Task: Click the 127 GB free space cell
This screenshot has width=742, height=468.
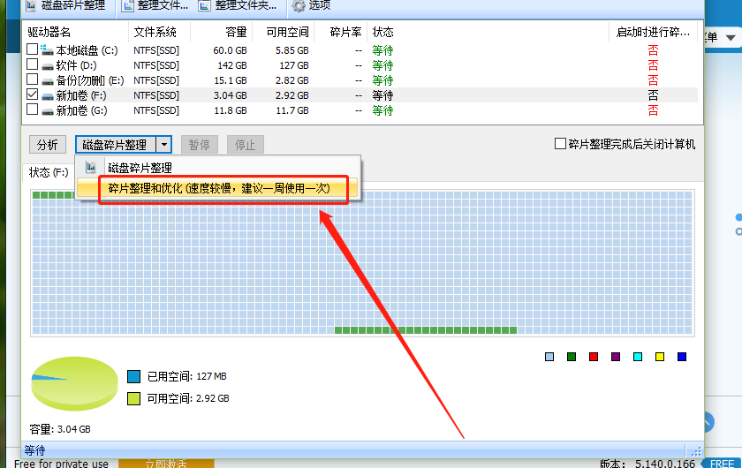Action: pyautogui.click(x=294, y=65)
